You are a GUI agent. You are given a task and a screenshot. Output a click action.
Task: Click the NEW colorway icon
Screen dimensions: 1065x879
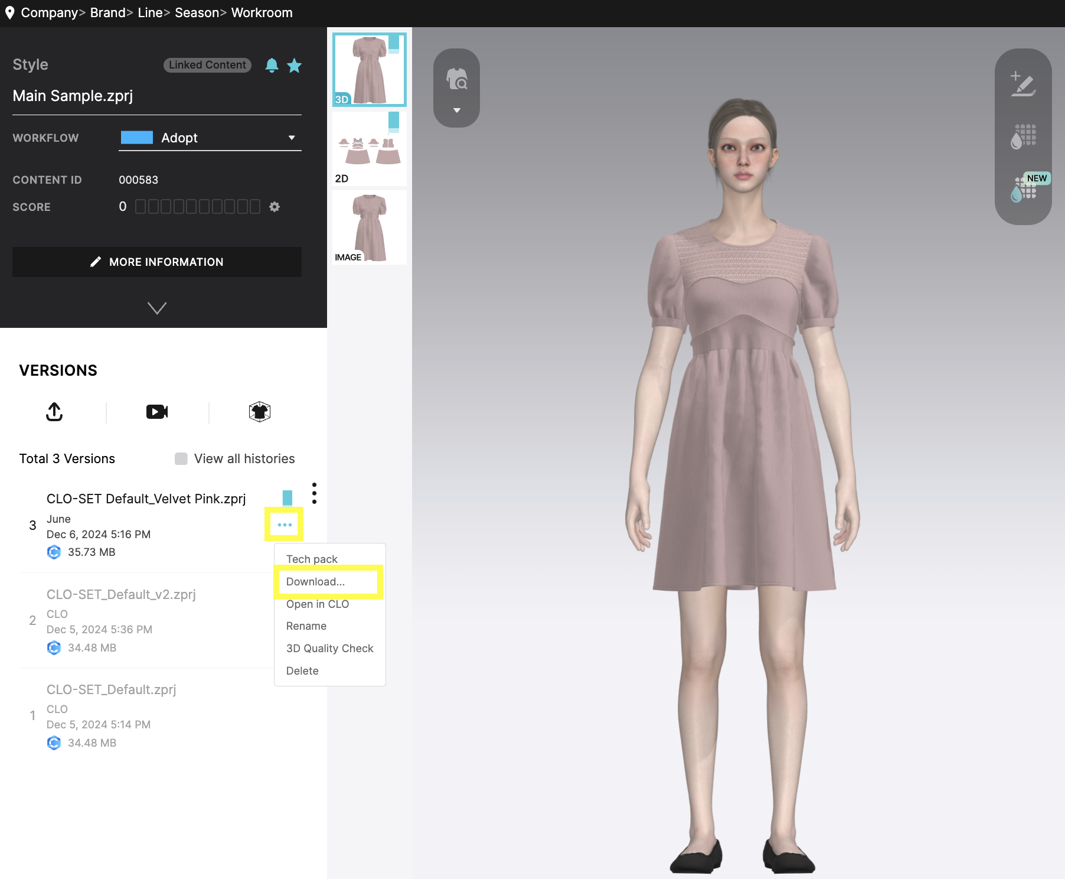pos(1024,189)
